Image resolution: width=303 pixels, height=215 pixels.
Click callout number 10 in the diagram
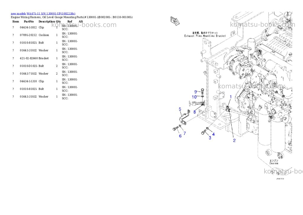click(x=194, y=97)
